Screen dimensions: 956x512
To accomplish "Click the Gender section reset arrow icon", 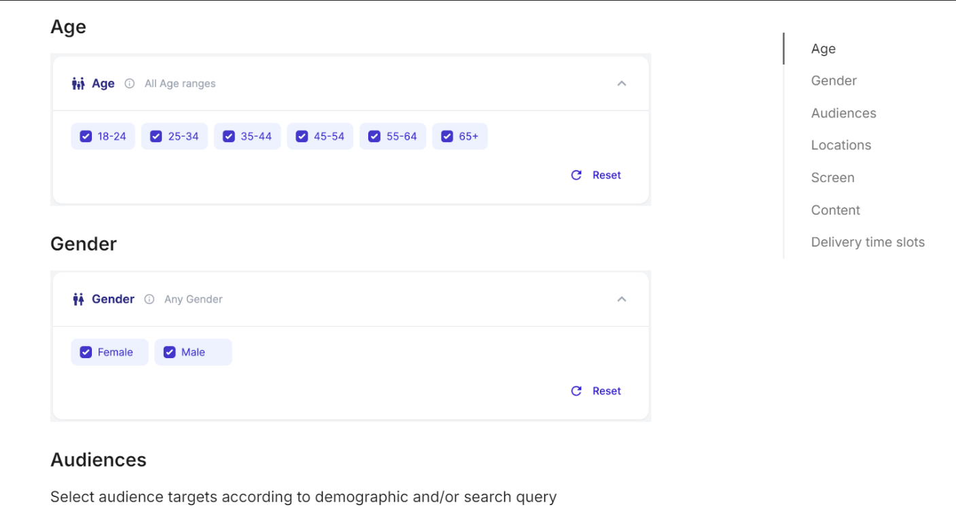I will pyautogui.click(x=576, y=391).
